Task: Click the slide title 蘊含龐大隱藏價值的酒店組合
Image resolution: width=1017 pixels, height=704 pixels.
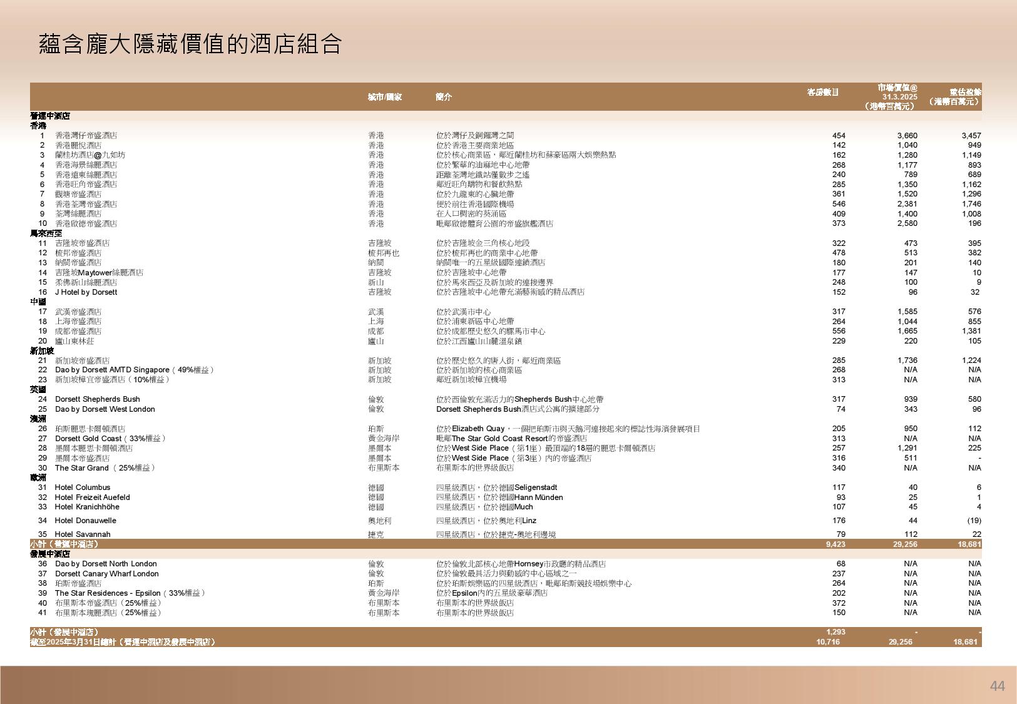Action: tap(190, 44)
